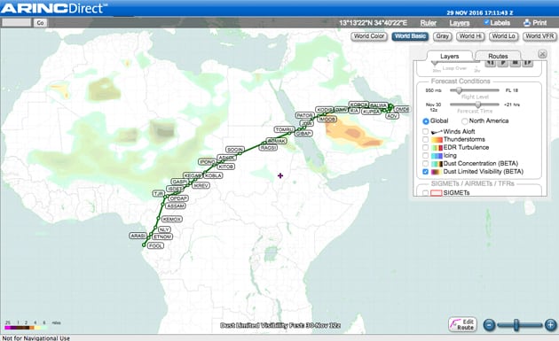
Task: Switch to the Routes tab
Action: tap(498, 56)
